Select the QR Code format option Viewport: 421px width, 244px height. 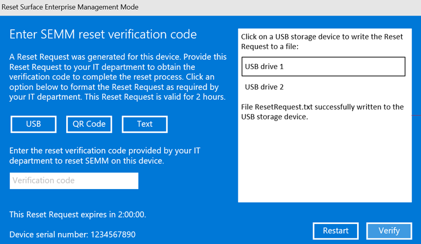(88, 124)
